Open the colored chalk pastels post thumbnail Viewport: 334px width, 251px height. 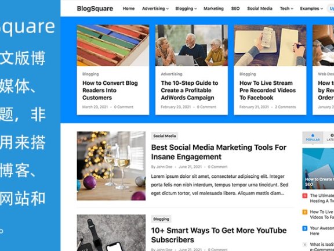click(x=113, y=45)
